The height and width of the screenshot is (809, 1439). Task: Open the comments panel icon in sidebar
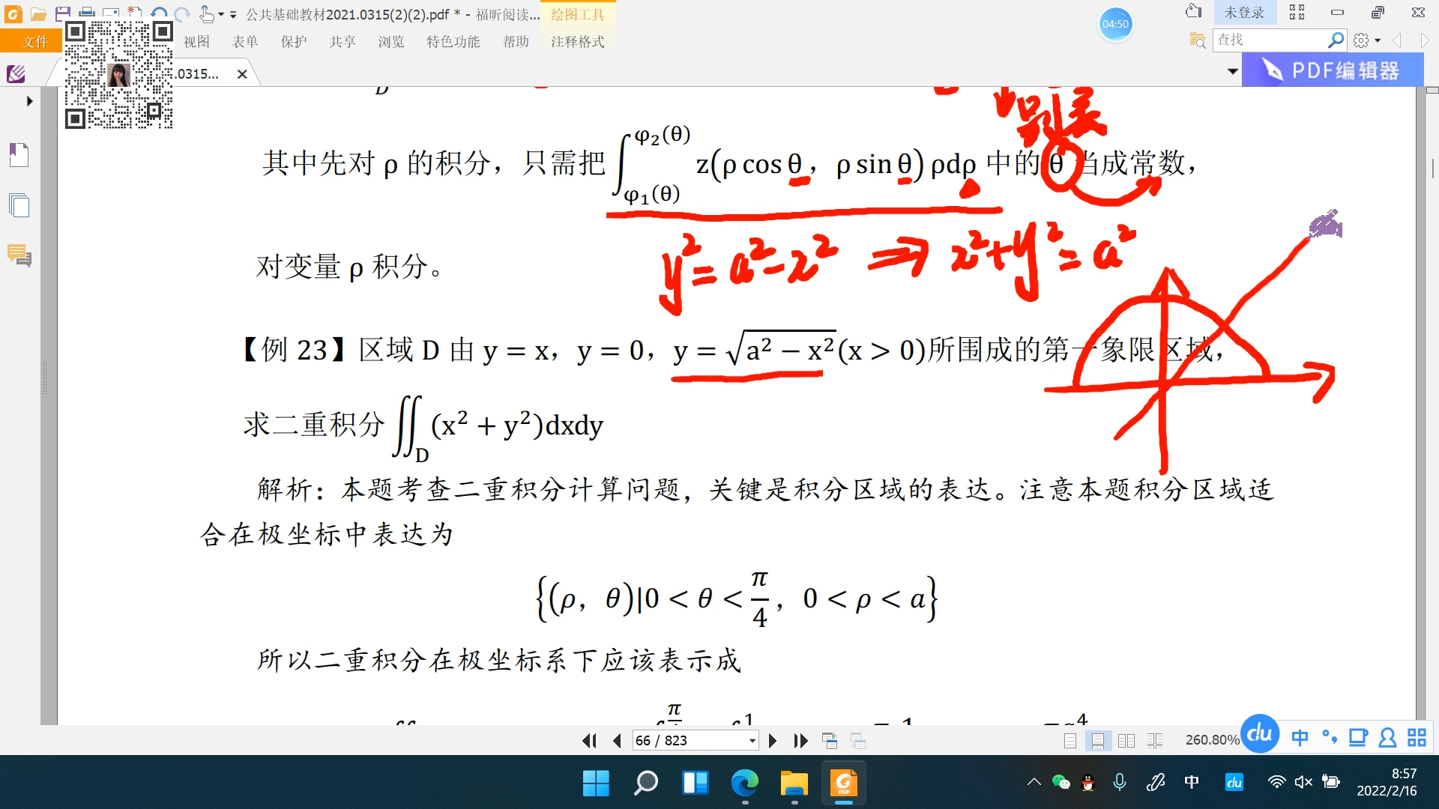[19, 255]
